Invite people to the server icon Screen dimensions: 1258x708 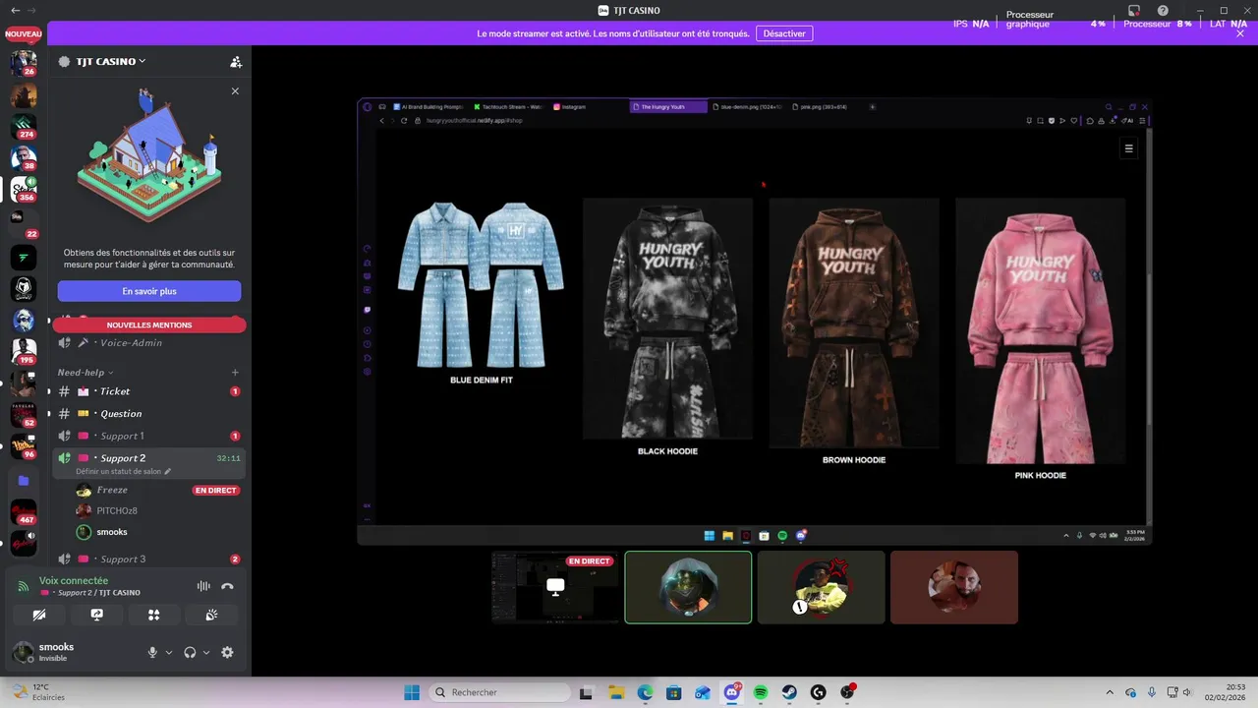coord(236,61)
